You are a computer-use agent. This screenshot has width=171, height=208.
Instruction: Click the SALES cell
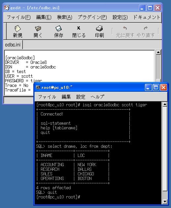47,174
